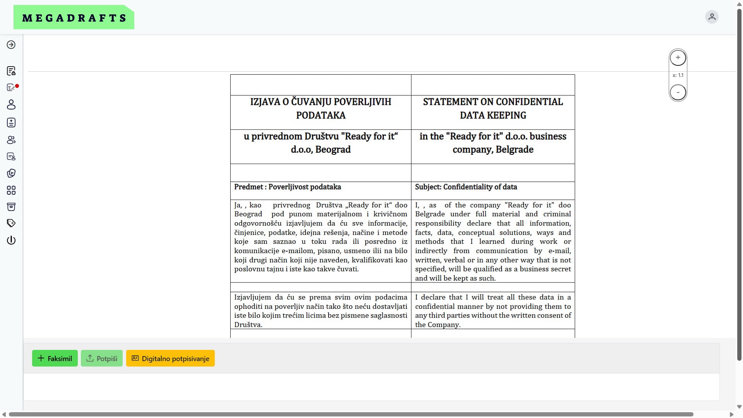Open the four-squares grid sidebar icon
Image resolution: width=743 pixels, height=418 pixels.
click(11, 190)
